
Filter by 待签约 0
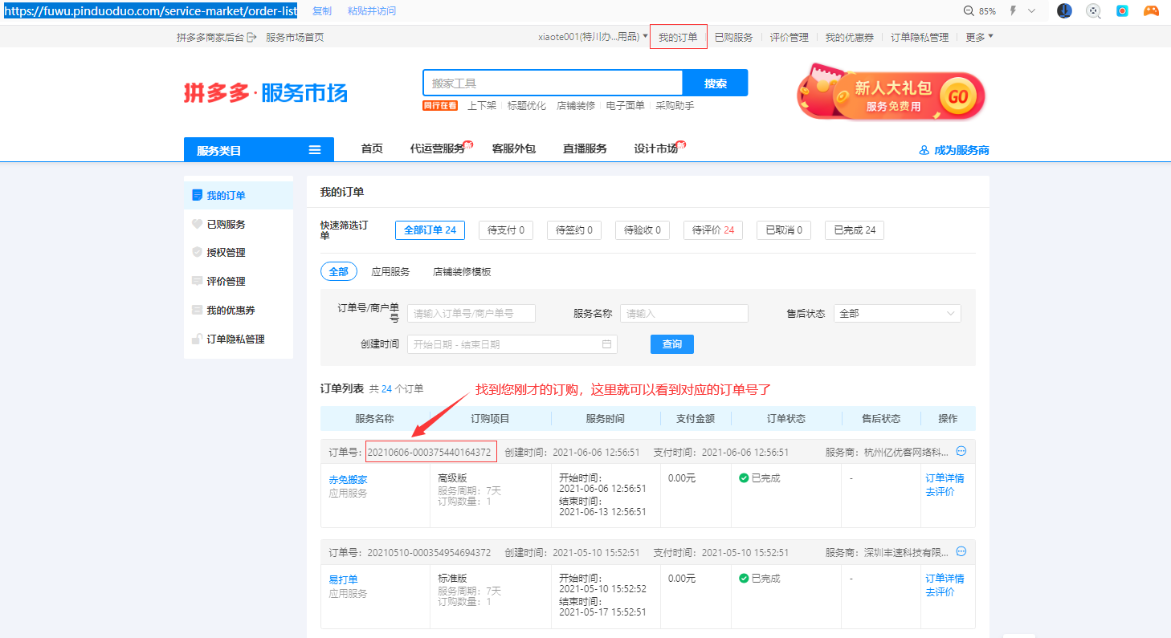click(574, 230)
